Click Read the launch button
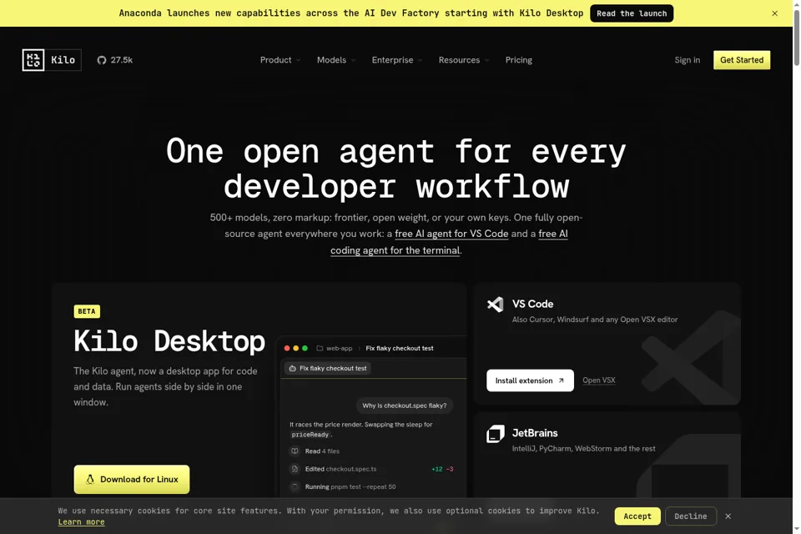The width and height of the screenshot is (801, 534). [x=632, y=13]
